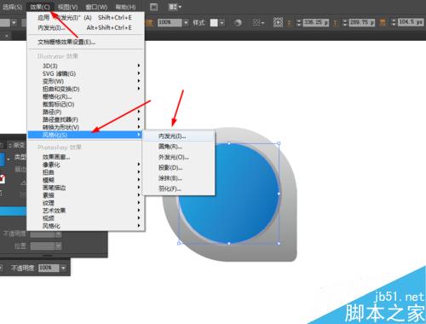The height and width of the screenshot is (324, 426).
Task: Click the transform reference point grid icon
Action: click(x=278, y=22)
